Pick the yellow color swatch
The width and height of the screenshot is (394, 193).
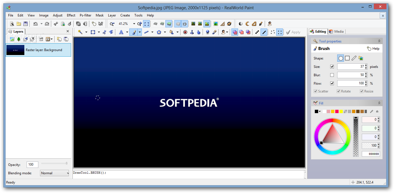(x=341, y=111)
